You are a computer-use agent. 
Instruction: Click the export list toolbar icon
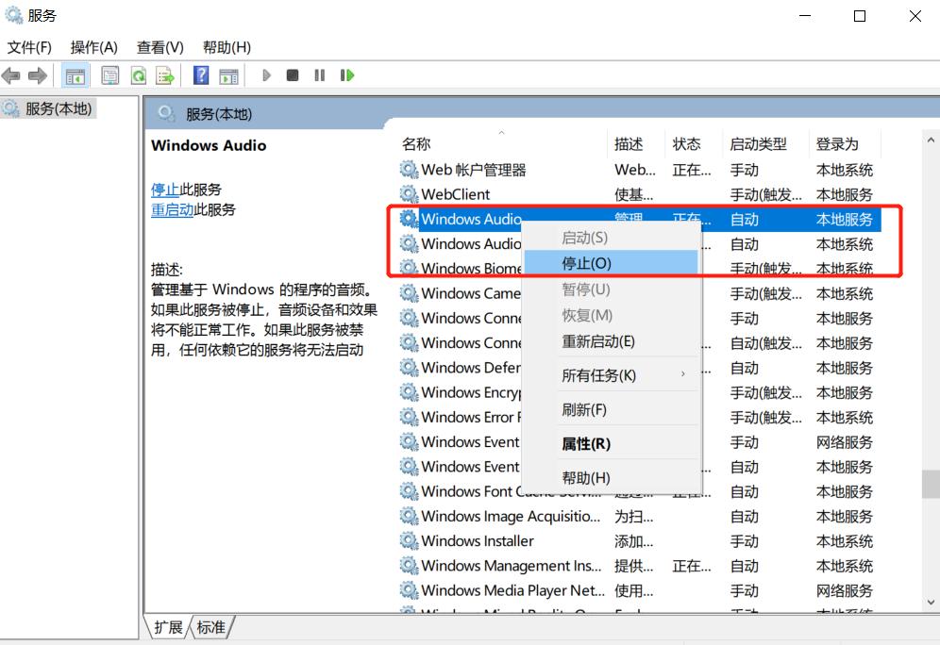[x=165, y=75]
